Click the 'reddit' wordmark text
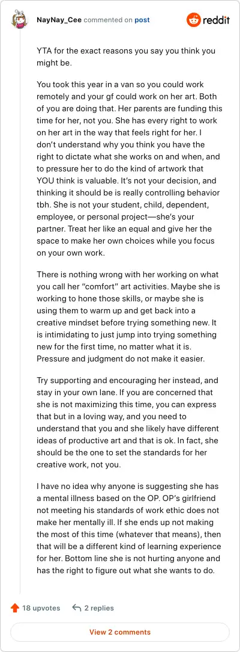240x652 pixels. 216,20
